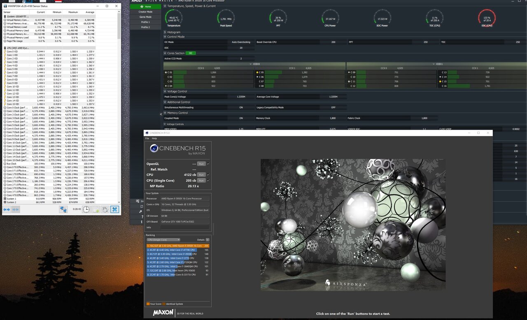Toggle the OpenGL test checkbox
527x320 pixels.
208,164
